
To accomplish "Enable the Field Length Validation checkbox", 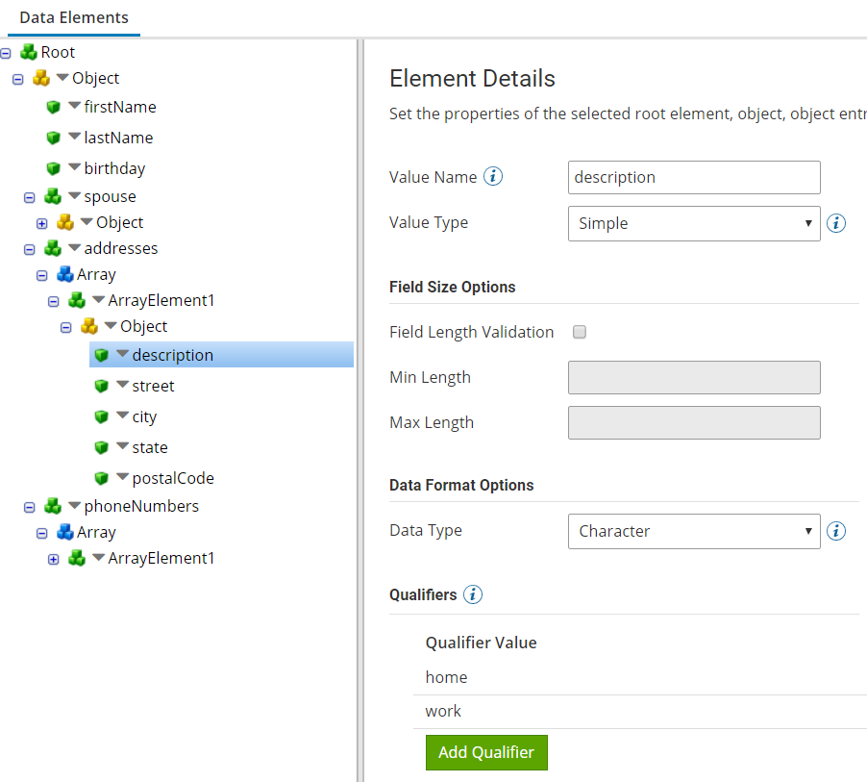I will [579, 332].
